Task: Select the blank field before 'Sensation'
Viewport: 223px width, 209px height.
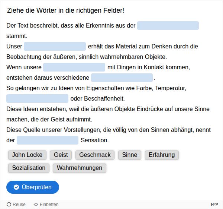Action: [x=48, y=140]
